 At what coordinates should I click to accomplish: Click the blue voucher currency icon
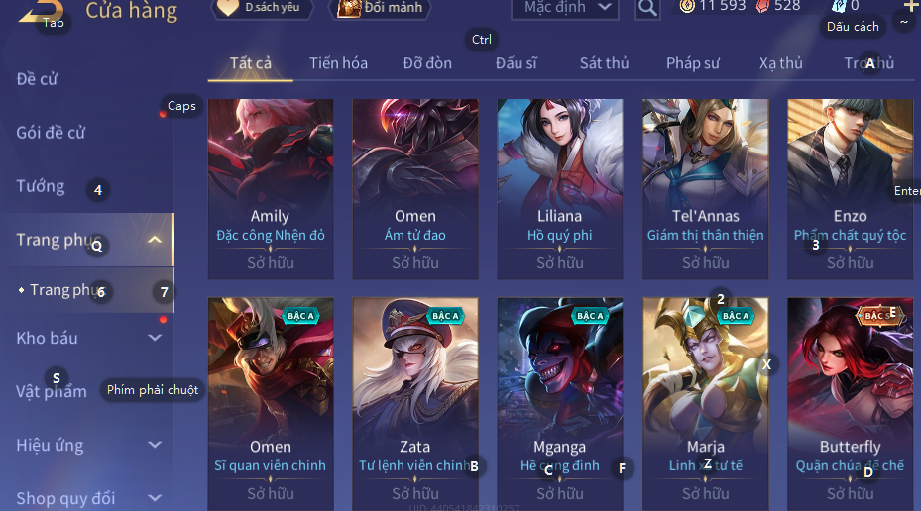(838, 6)
